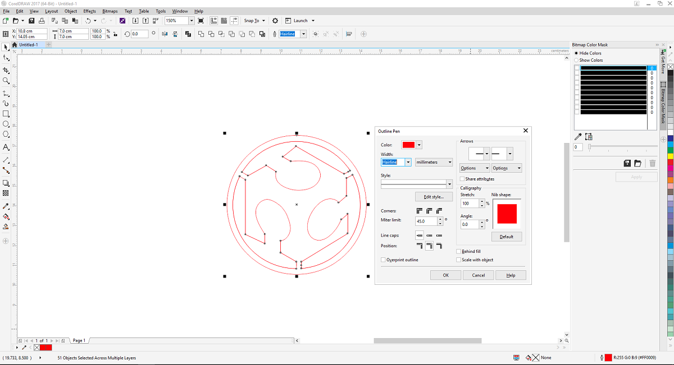Click the Align and distribute icon
Image resolution: width=674 pixels, height=365 pixels.
pos(349,34)
